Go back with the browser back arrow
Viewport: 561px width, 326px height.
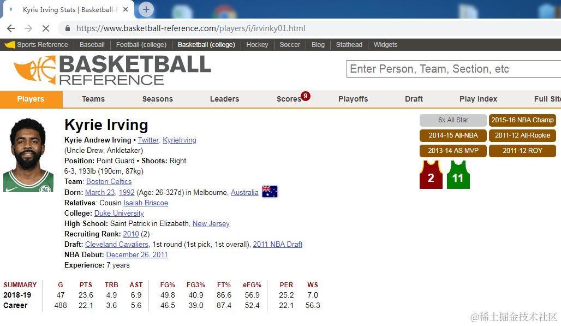click(11, 28)
